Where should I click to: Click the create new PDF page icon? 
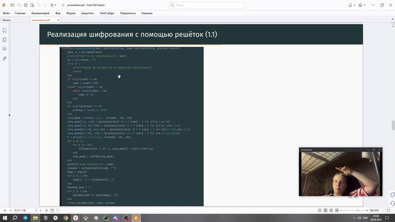click(x=32, y=5)
